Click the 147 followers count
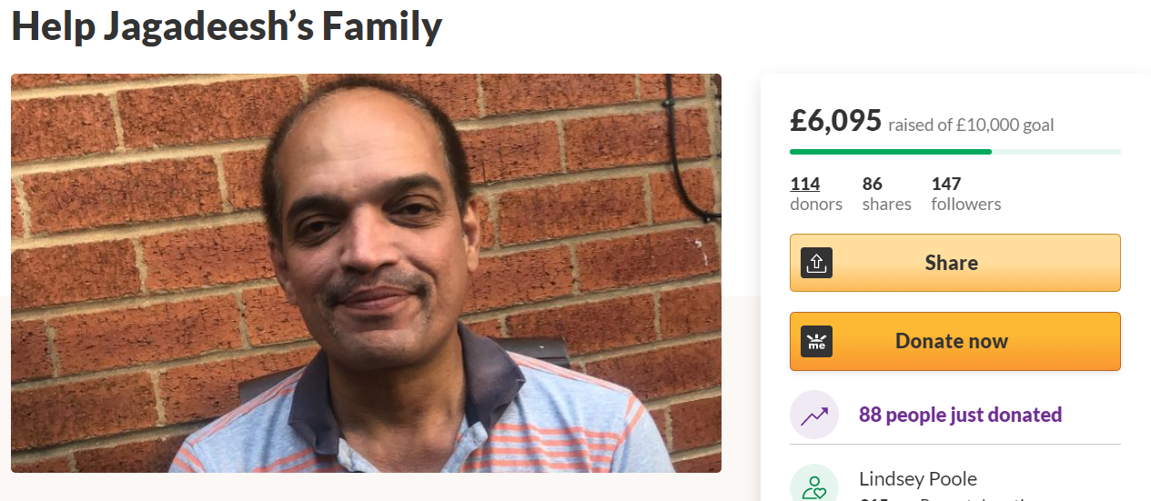The height and width of the screenshot is (501, 1151). coord(946,184)
